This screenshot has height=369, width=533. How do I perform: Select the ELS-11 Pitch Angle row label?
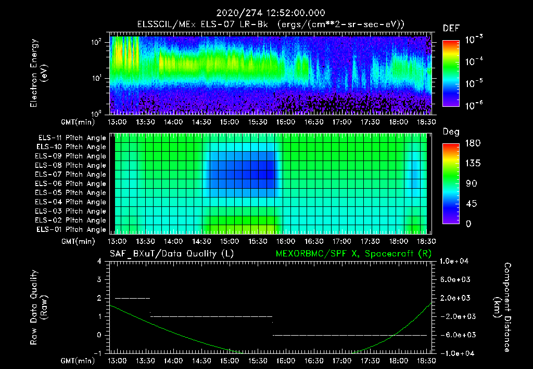pos(72,138)
